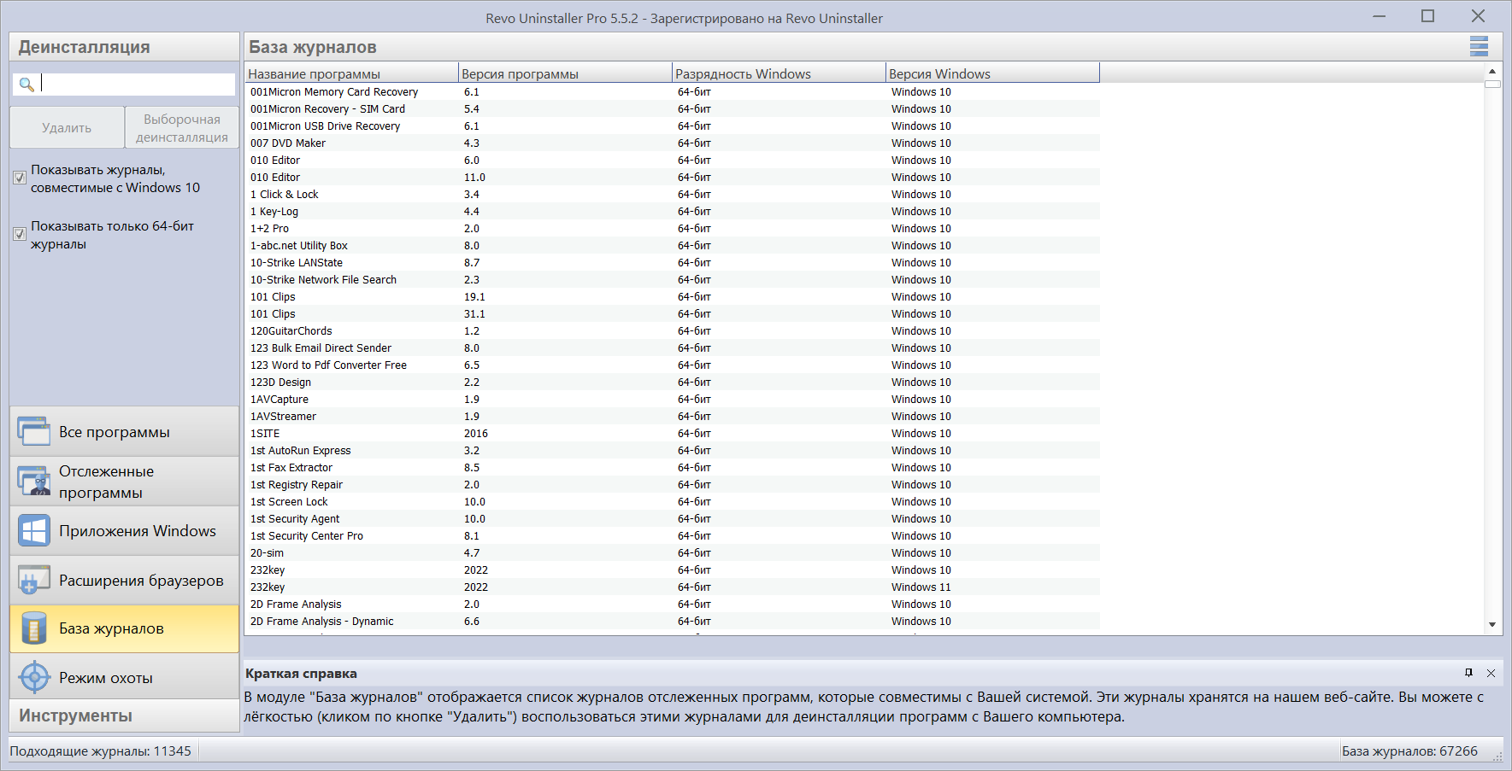This screenshot has height=771, width=1512.
Task: Sort by Версия Windows column
Action: click(992, 73)
